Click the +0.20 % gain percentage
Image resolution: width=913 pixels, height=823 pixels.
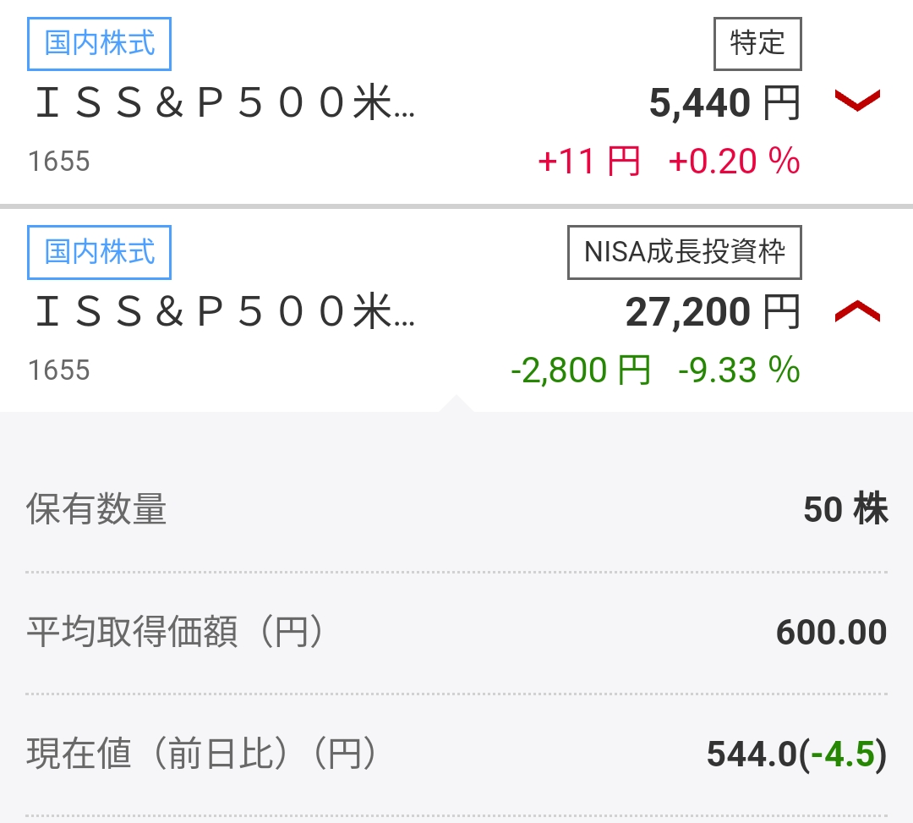pos(735,162)
